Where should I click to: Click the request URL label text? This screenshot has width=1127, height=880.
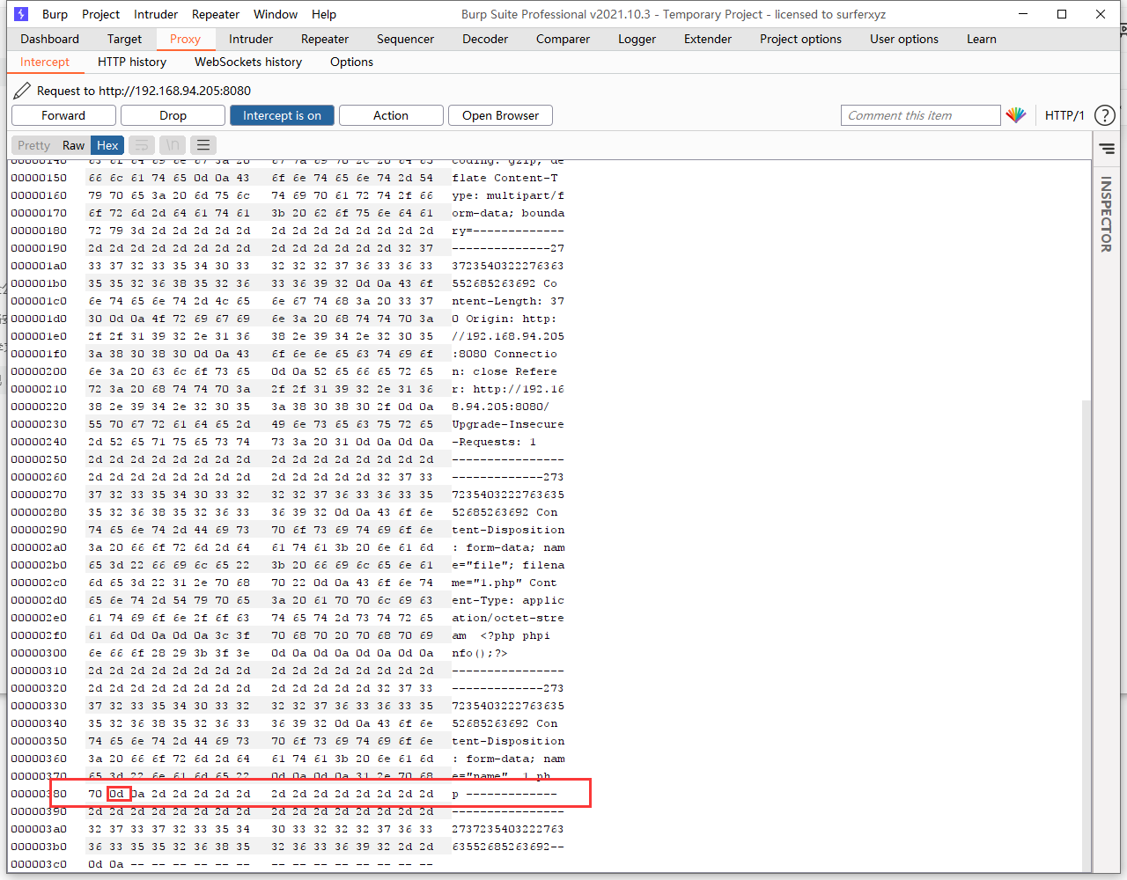point(144,91)
